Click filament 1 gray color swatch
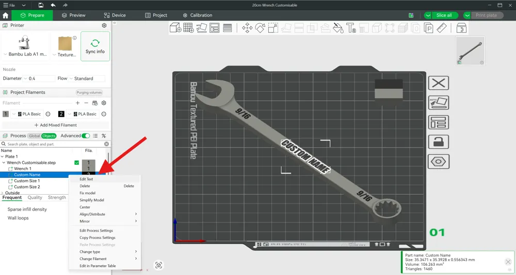Image resolution: width=516 pixels, height=275 pixels. (6, 114)
